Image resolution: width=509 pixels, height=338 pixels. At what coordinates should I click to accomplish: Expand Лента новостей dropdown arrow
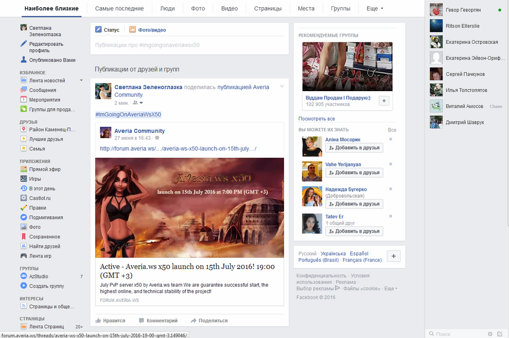[81, 80]
